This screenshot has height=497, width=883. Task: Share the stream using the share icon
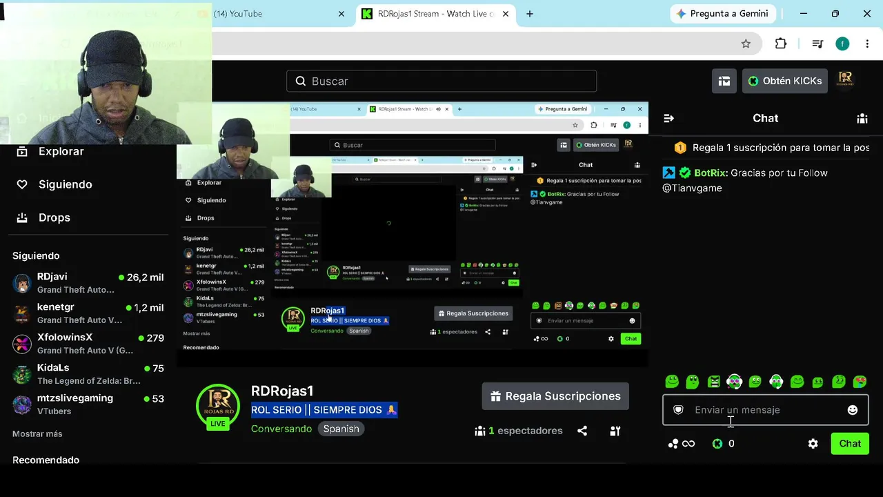pos(582,431)
